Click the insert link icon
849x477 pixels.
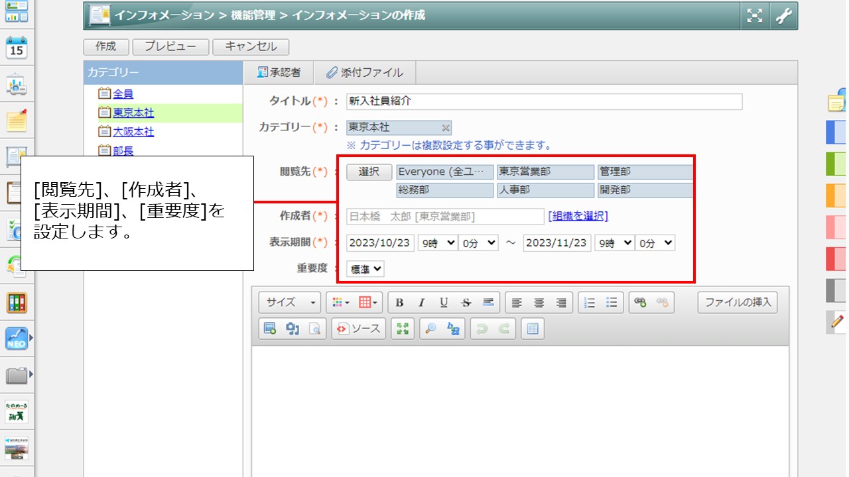click(640, 303)
